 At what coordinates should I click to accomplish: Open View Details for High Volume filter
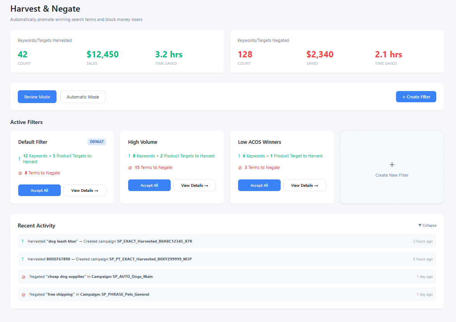[x=194, y=185]
